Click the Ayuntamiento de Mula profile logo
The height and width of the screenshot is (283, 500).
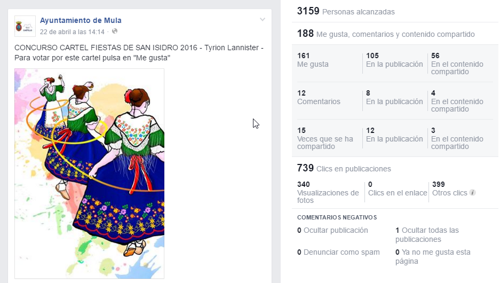tap(25, 26)
